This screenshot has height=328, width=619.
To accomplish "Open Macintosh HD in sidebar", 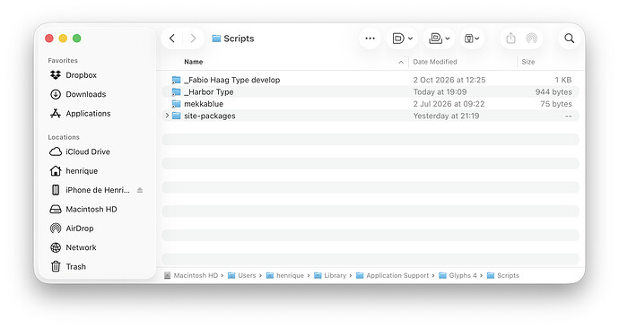I will (x=83, y=210).
